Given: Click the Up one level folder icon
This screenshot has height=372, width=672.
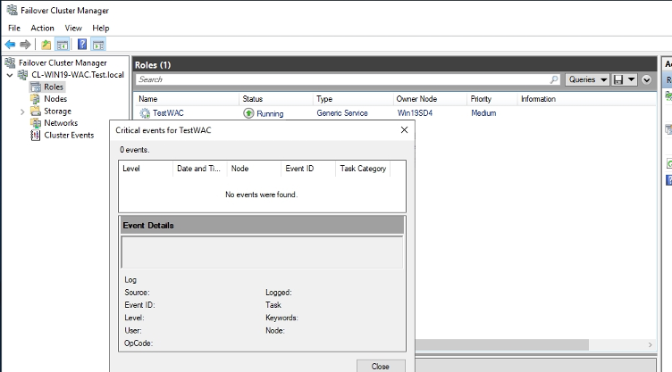Looking at the screenshot, I should pyautogui.click(x=46, y=45).
